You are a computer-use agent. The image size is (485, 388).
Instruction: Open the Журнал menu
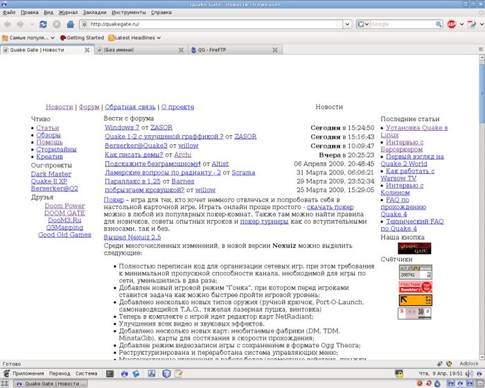point(68,12)
